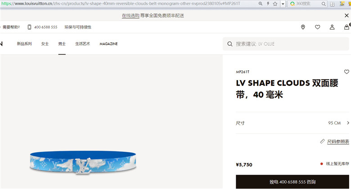This screenshot has height=189, width=351.
Task: Add MP261T belt to wishlist heart
Action: [x=346, y=72]
